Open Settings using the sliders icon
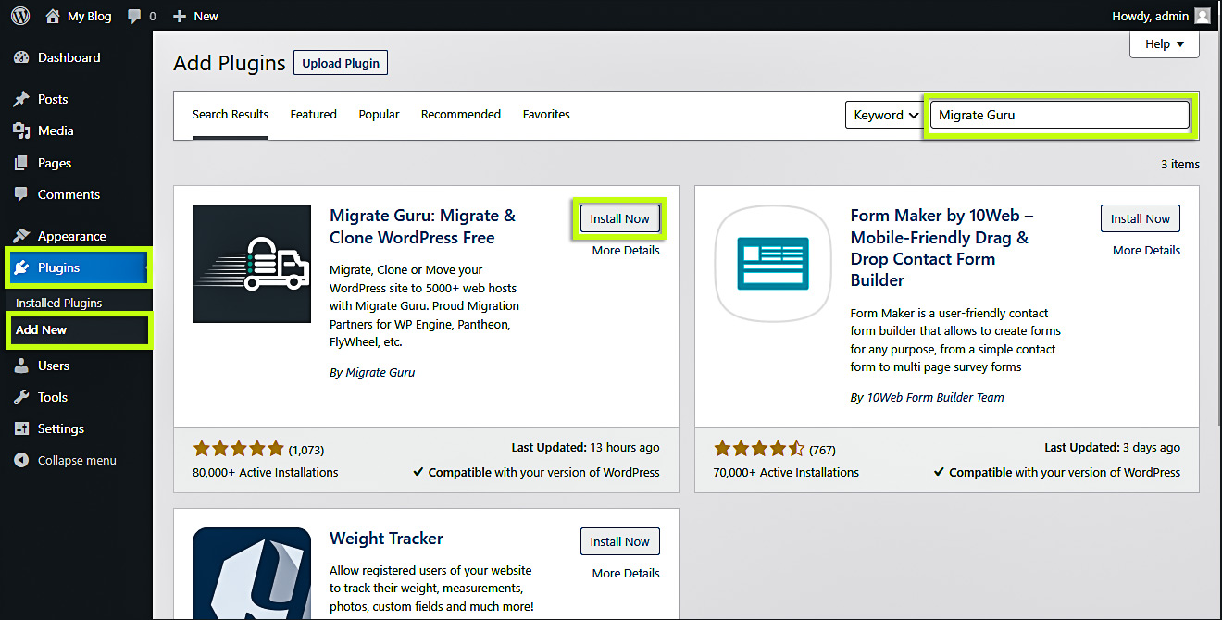This screenshot has width=1222, height=620. click(21, 428)
